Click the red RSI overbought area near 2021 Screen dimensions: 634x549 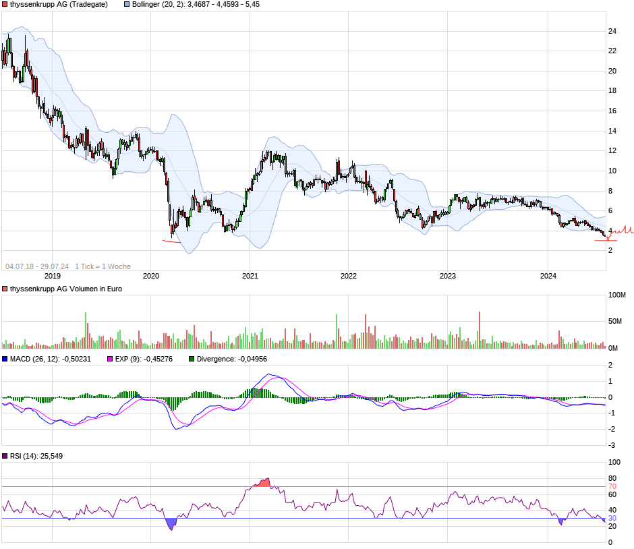(x=262, y=483)
